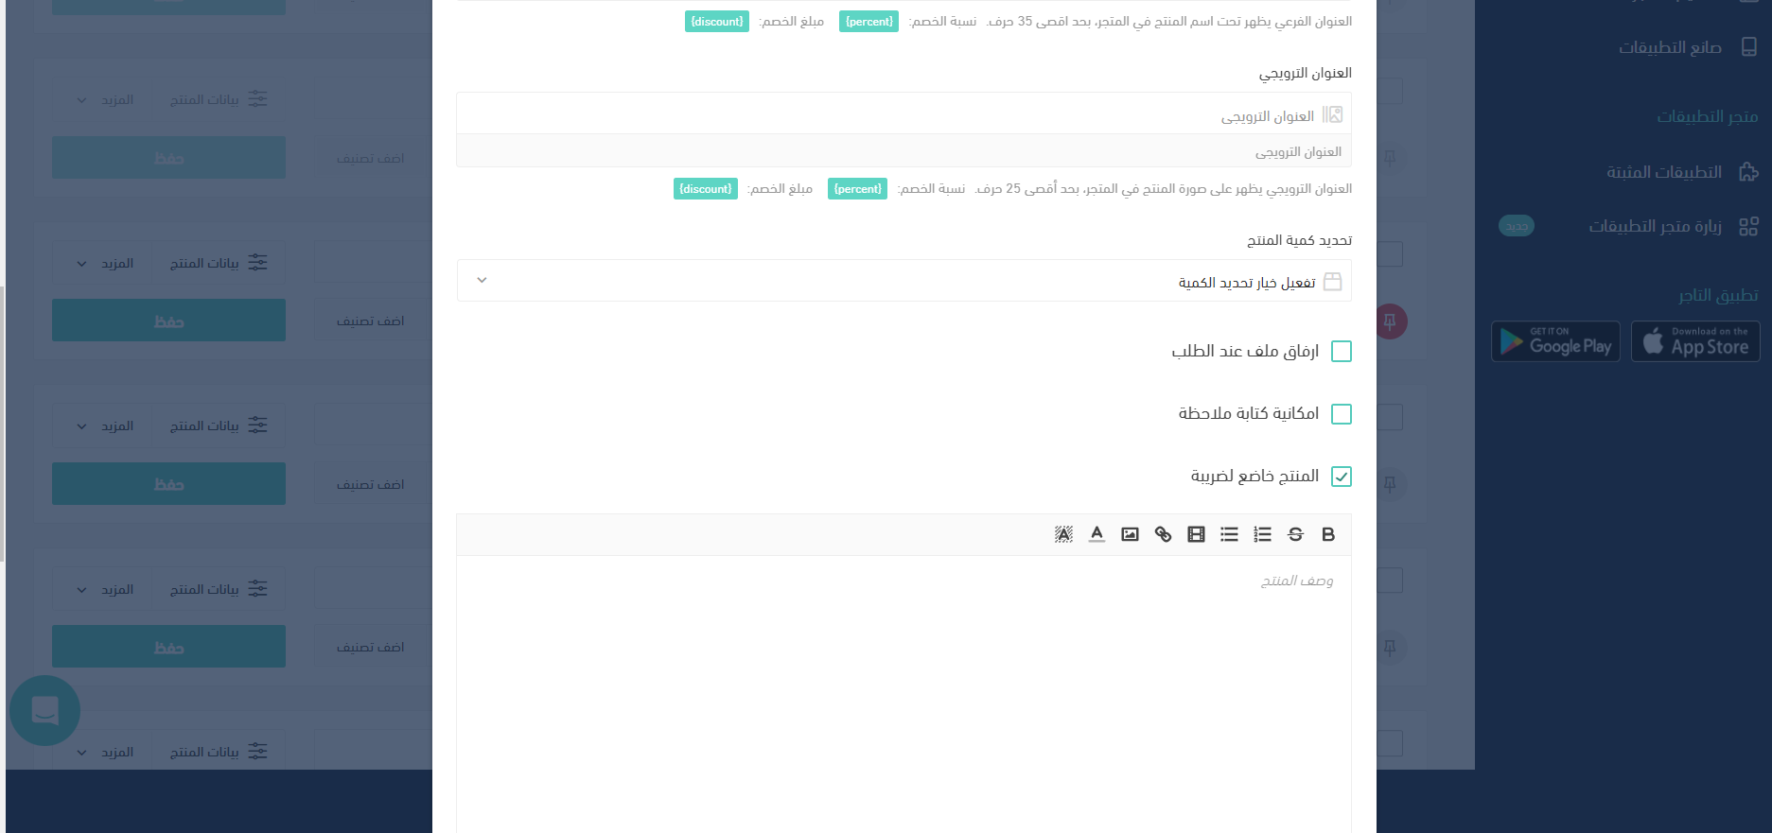Screen dimensions: 1772x833
Task: Open the Get it on Google Play badge
Action: pyautogui.click(x=1556, y=341)
